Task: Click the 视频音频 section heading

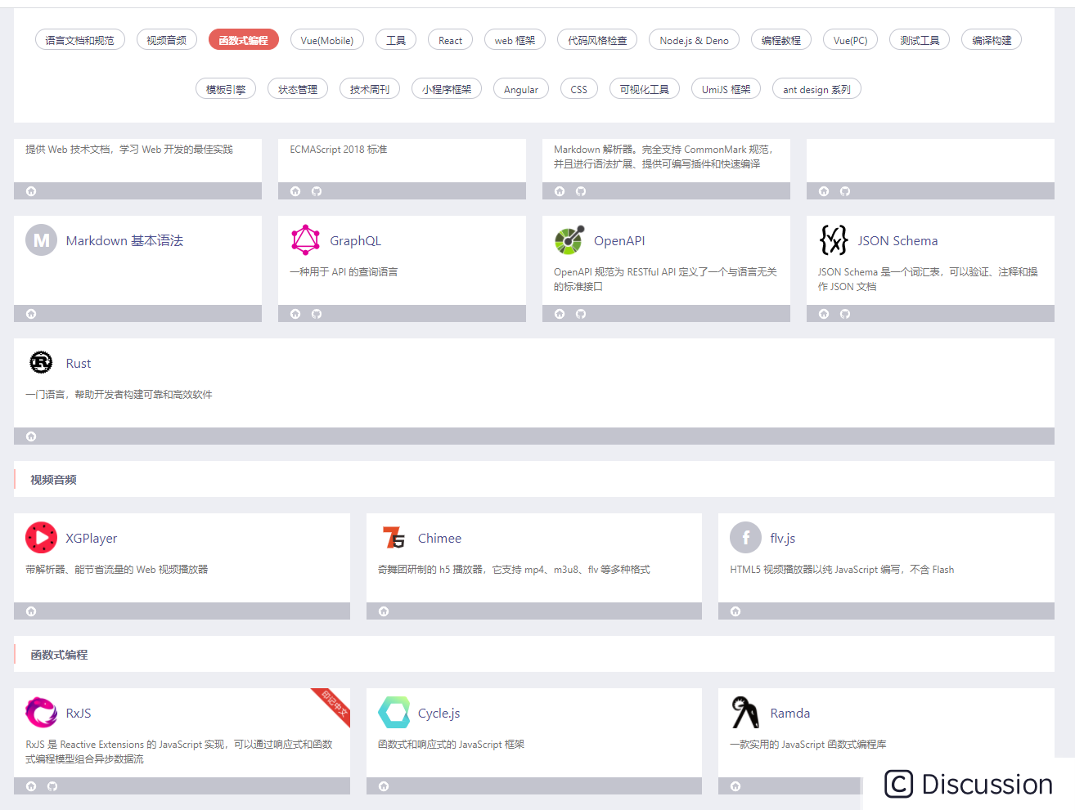Action: tap(53, 480)
